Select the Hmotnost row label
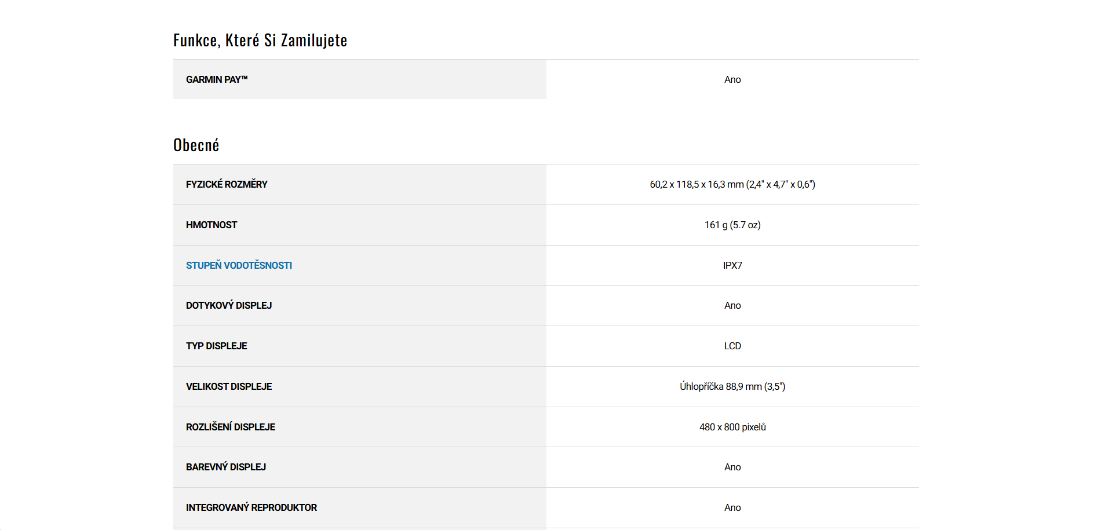This screenshot has height=530, width=1094. pyautogui.click(x=211, y=225)
